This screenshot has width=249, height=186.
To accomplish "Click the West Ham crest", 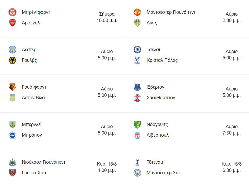I will point(12,173).
